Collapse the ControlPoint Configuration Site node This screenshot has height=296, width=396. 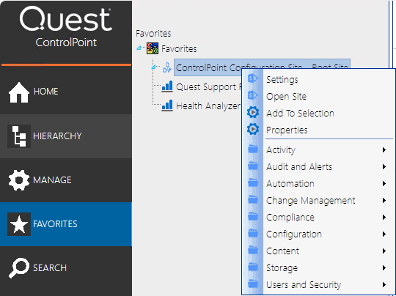[153, 67]
